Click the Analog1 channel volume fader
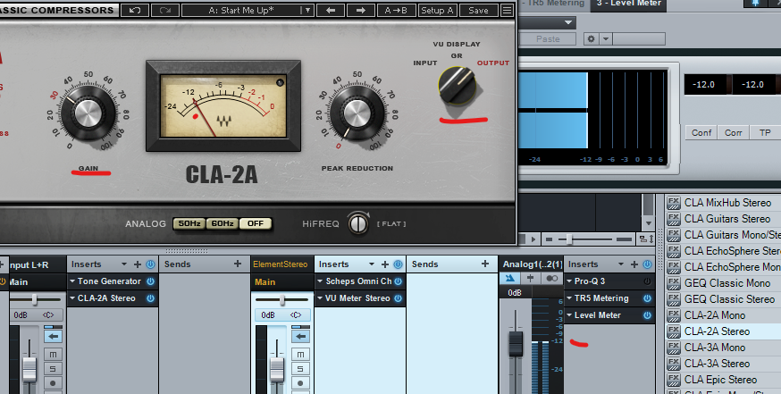Screen dimensions: 781x394 [x=515, y=344]
